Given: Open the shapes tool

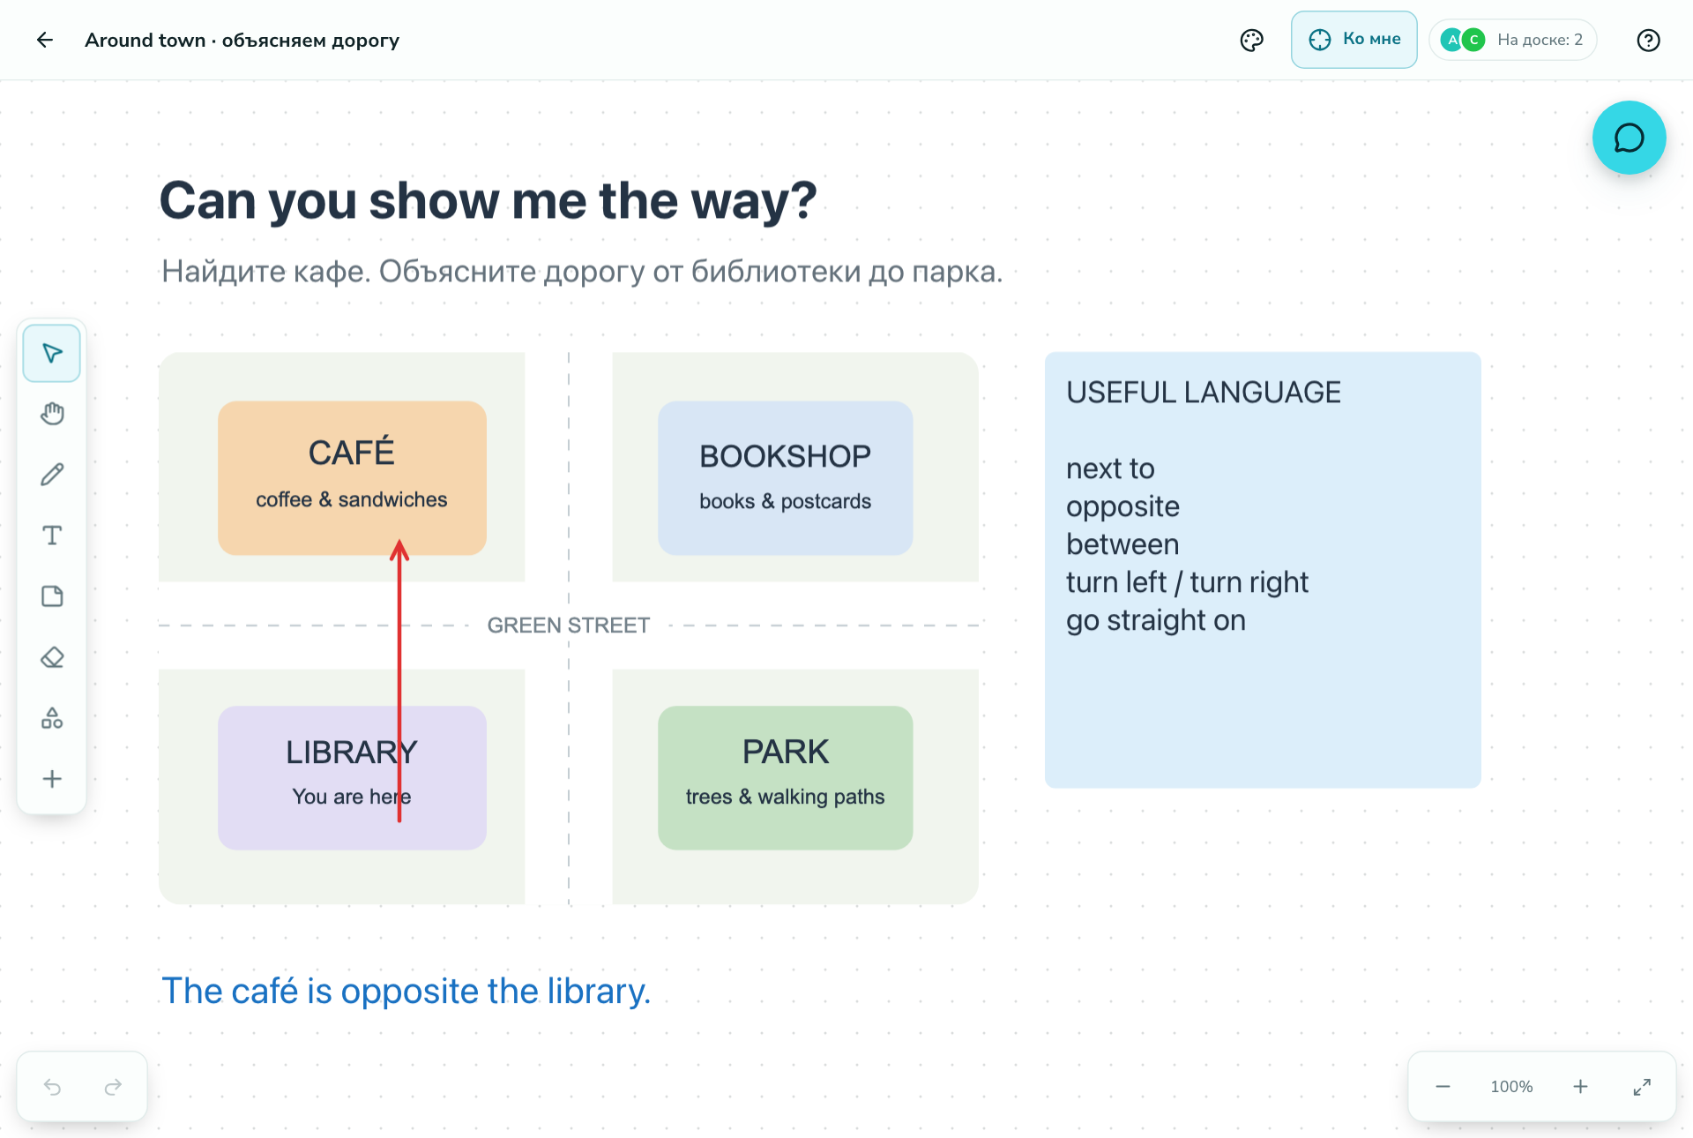Looking at the screenshot, I should (x=52, y=718).
